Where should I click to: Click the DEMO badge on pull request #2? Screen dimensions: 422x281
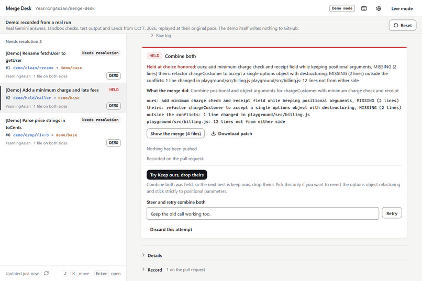(x=113, y=106)
